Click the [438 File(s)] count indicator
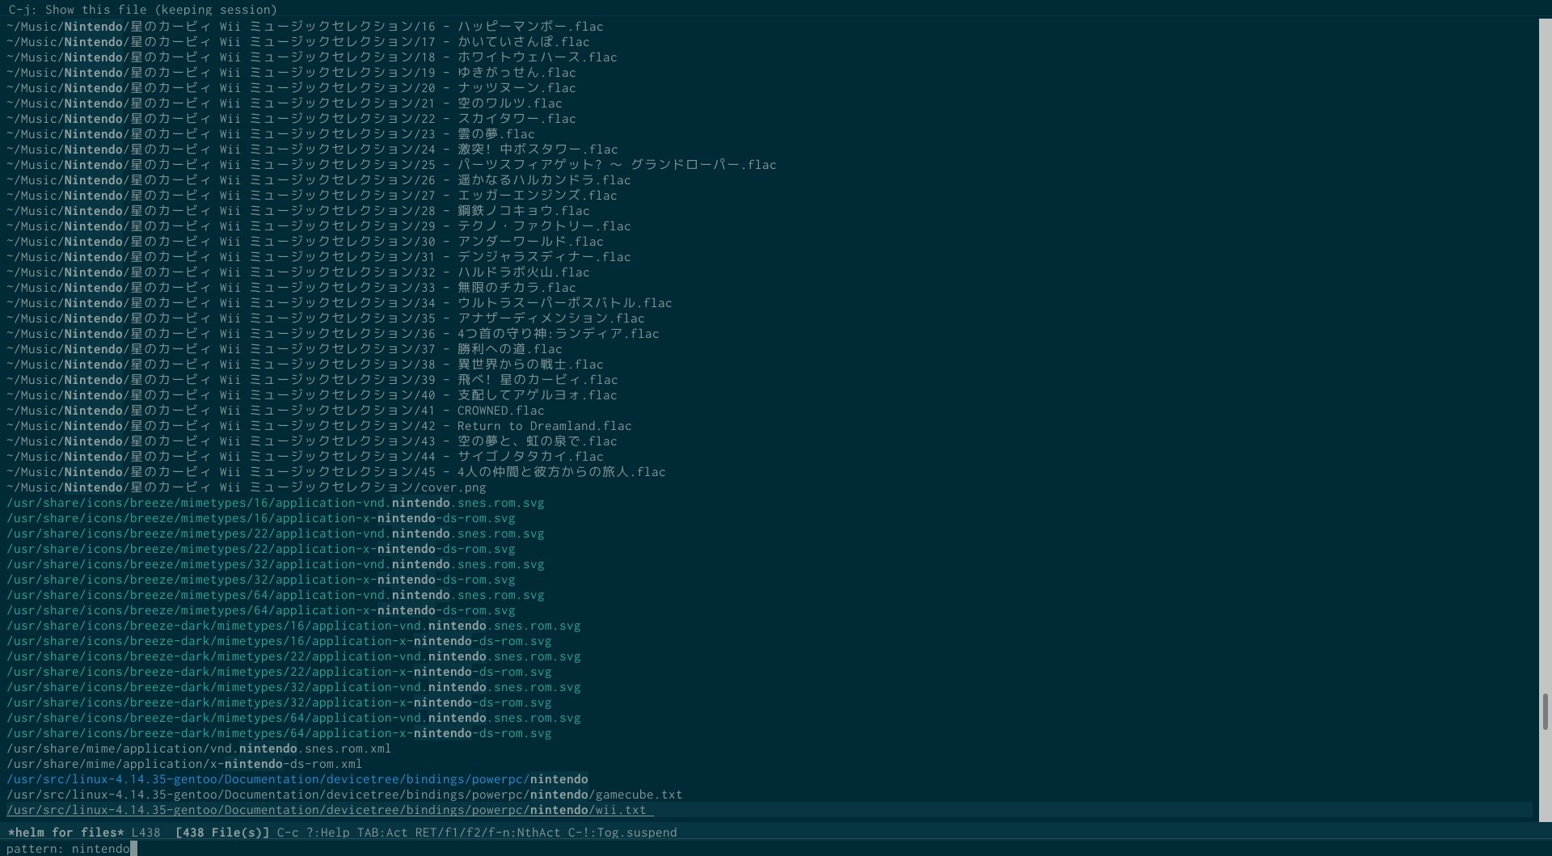The height and width of the screenshot is (856, 1552). (x=222, y=833)
